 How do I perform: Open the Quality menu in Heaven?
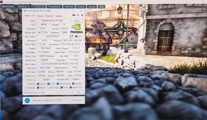[81, 7]
